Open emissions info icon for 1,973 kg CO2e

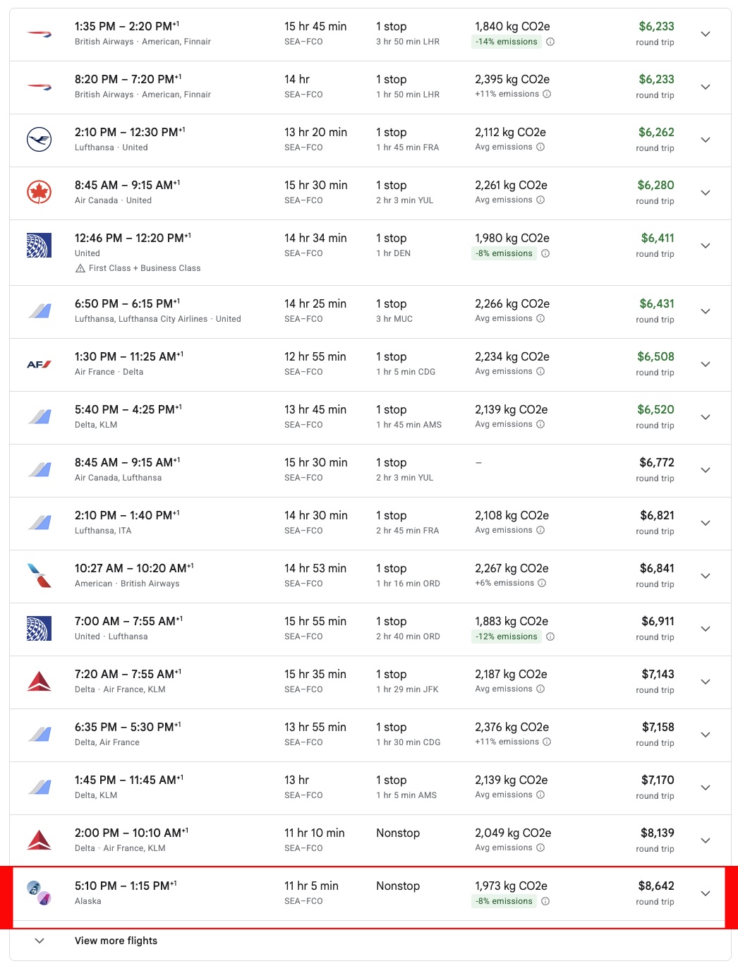coord(545,901)
